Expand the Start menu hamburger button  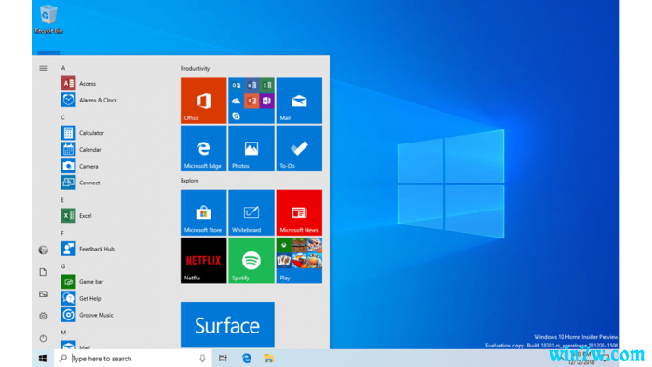(x=43, y=68)
